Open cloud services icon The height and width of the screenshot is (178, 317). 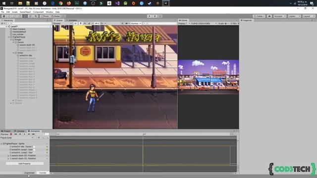(x=269, y=16)
